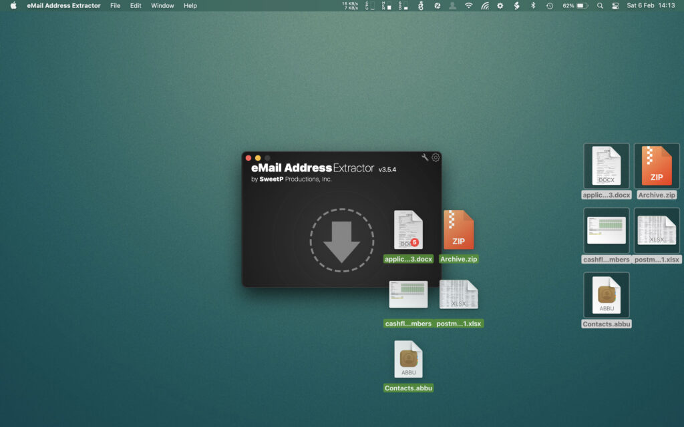This screenshot has height=427, width=684.
Task: Open the gear settings icon in Extractor window
Action: [x=436, y=157]
